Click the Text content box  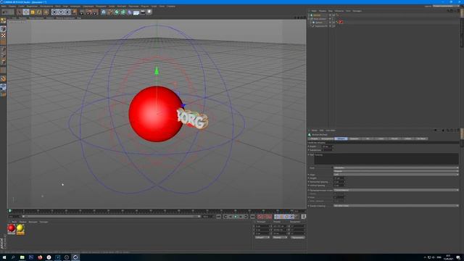[x=386, y=159]
